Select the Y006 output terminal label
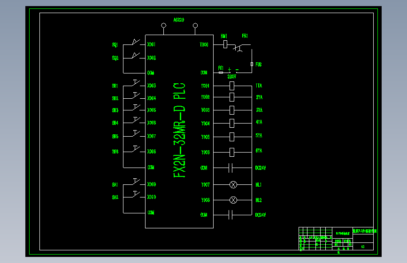407x263 pixels. tap(205, 152)
